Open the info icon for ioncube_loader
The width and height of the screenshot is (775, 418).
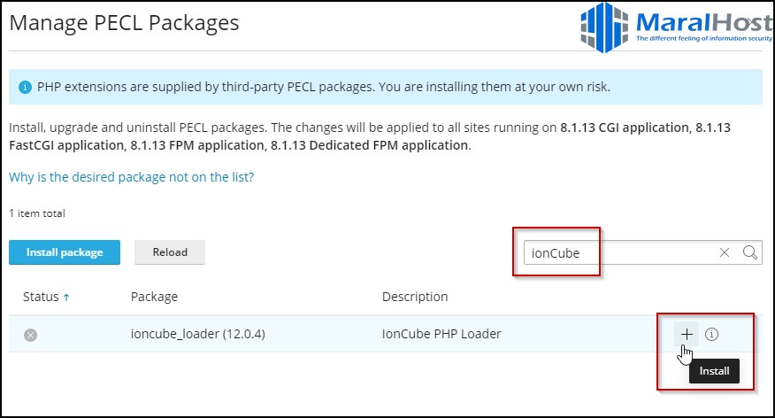[x=712, y=335]
